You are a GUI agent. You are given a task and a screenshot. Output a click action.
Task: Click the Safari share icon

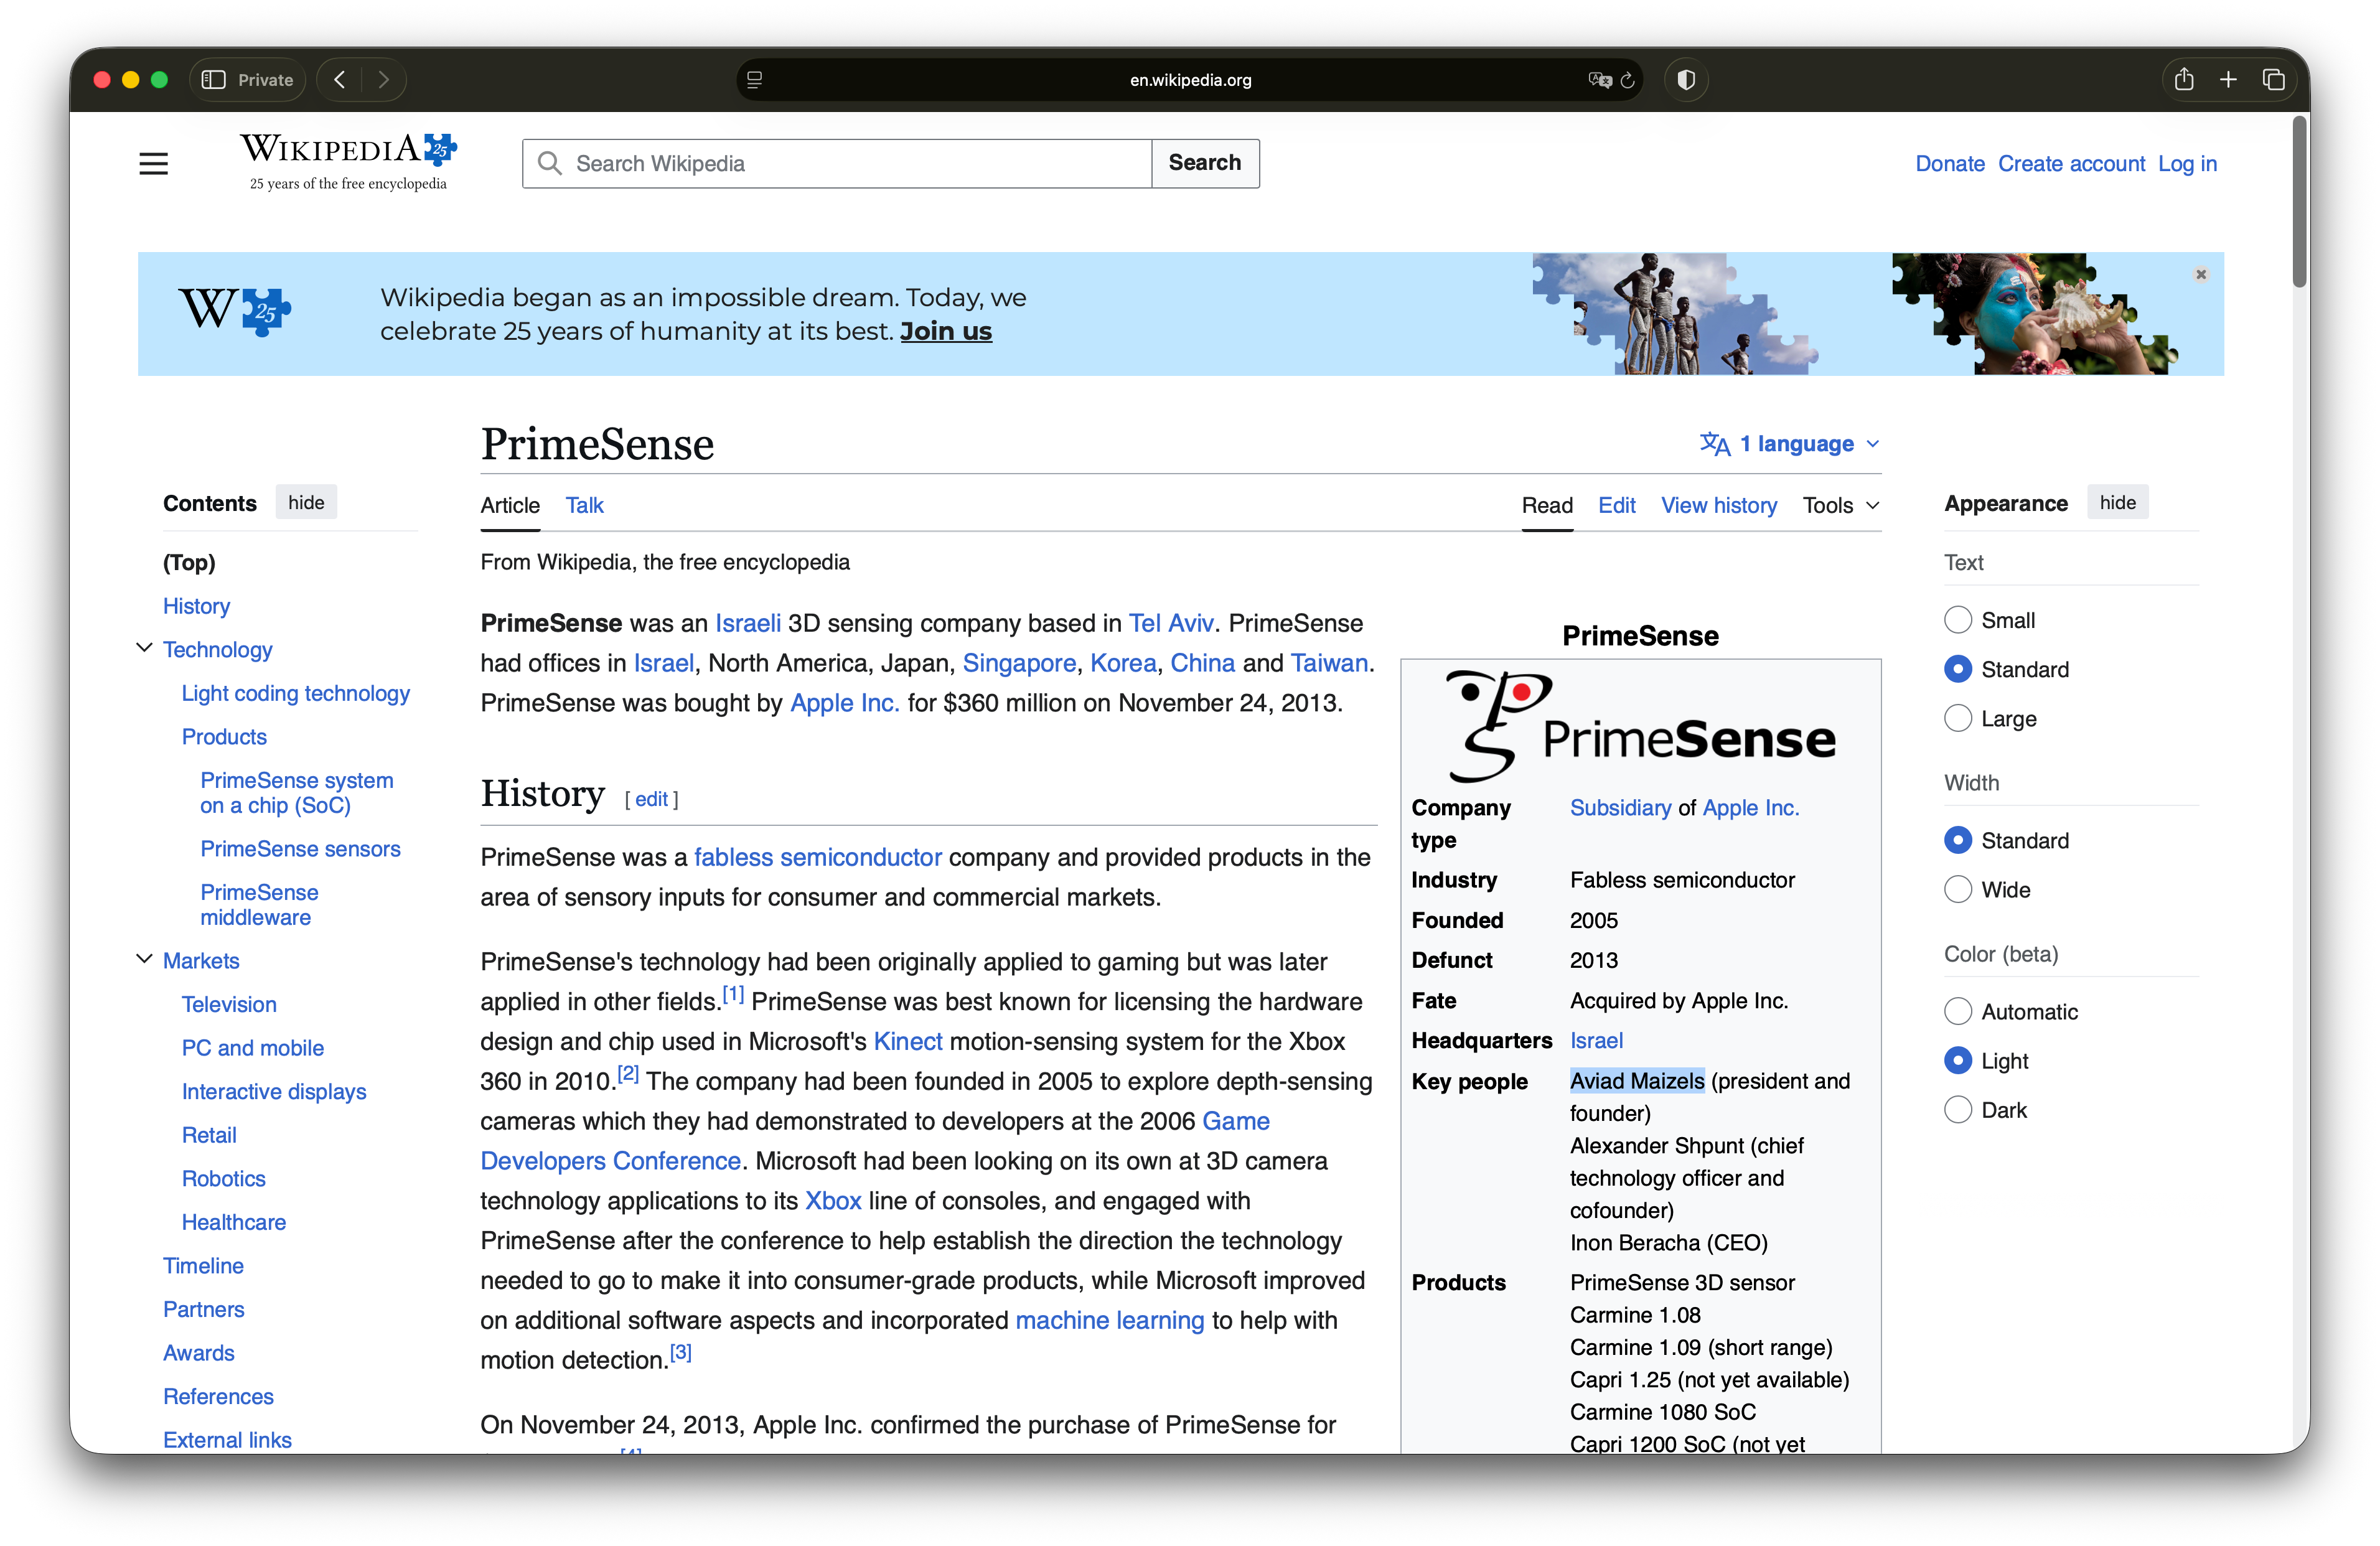2184,80
